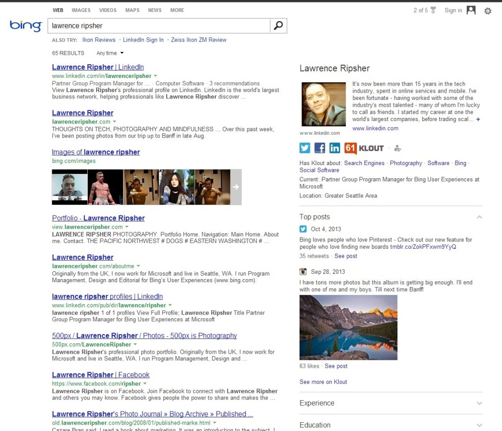The height and width of the screenshot is (431, 502).
Task: Expand the Experience section
Action: (479, 403)
